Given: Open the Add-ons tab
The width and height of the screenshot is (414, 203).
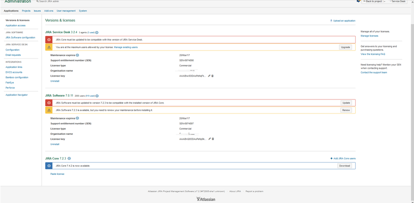Looking at the screenshot, I should click(48, 11).
